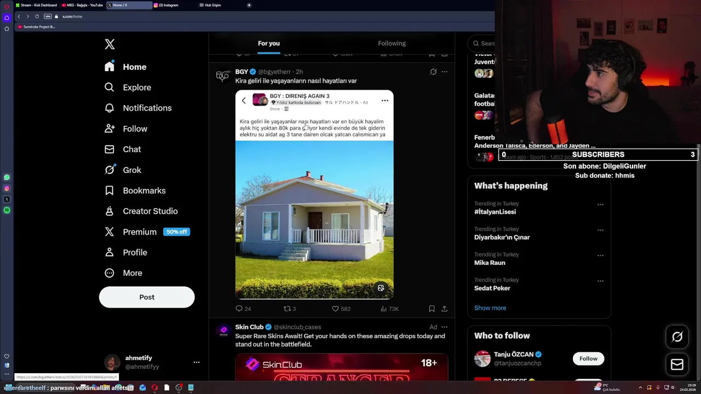Switch to the MEG - Bağışla YouTube tab
Viewport: 701px width, 394px height.
tap(83, 5)
